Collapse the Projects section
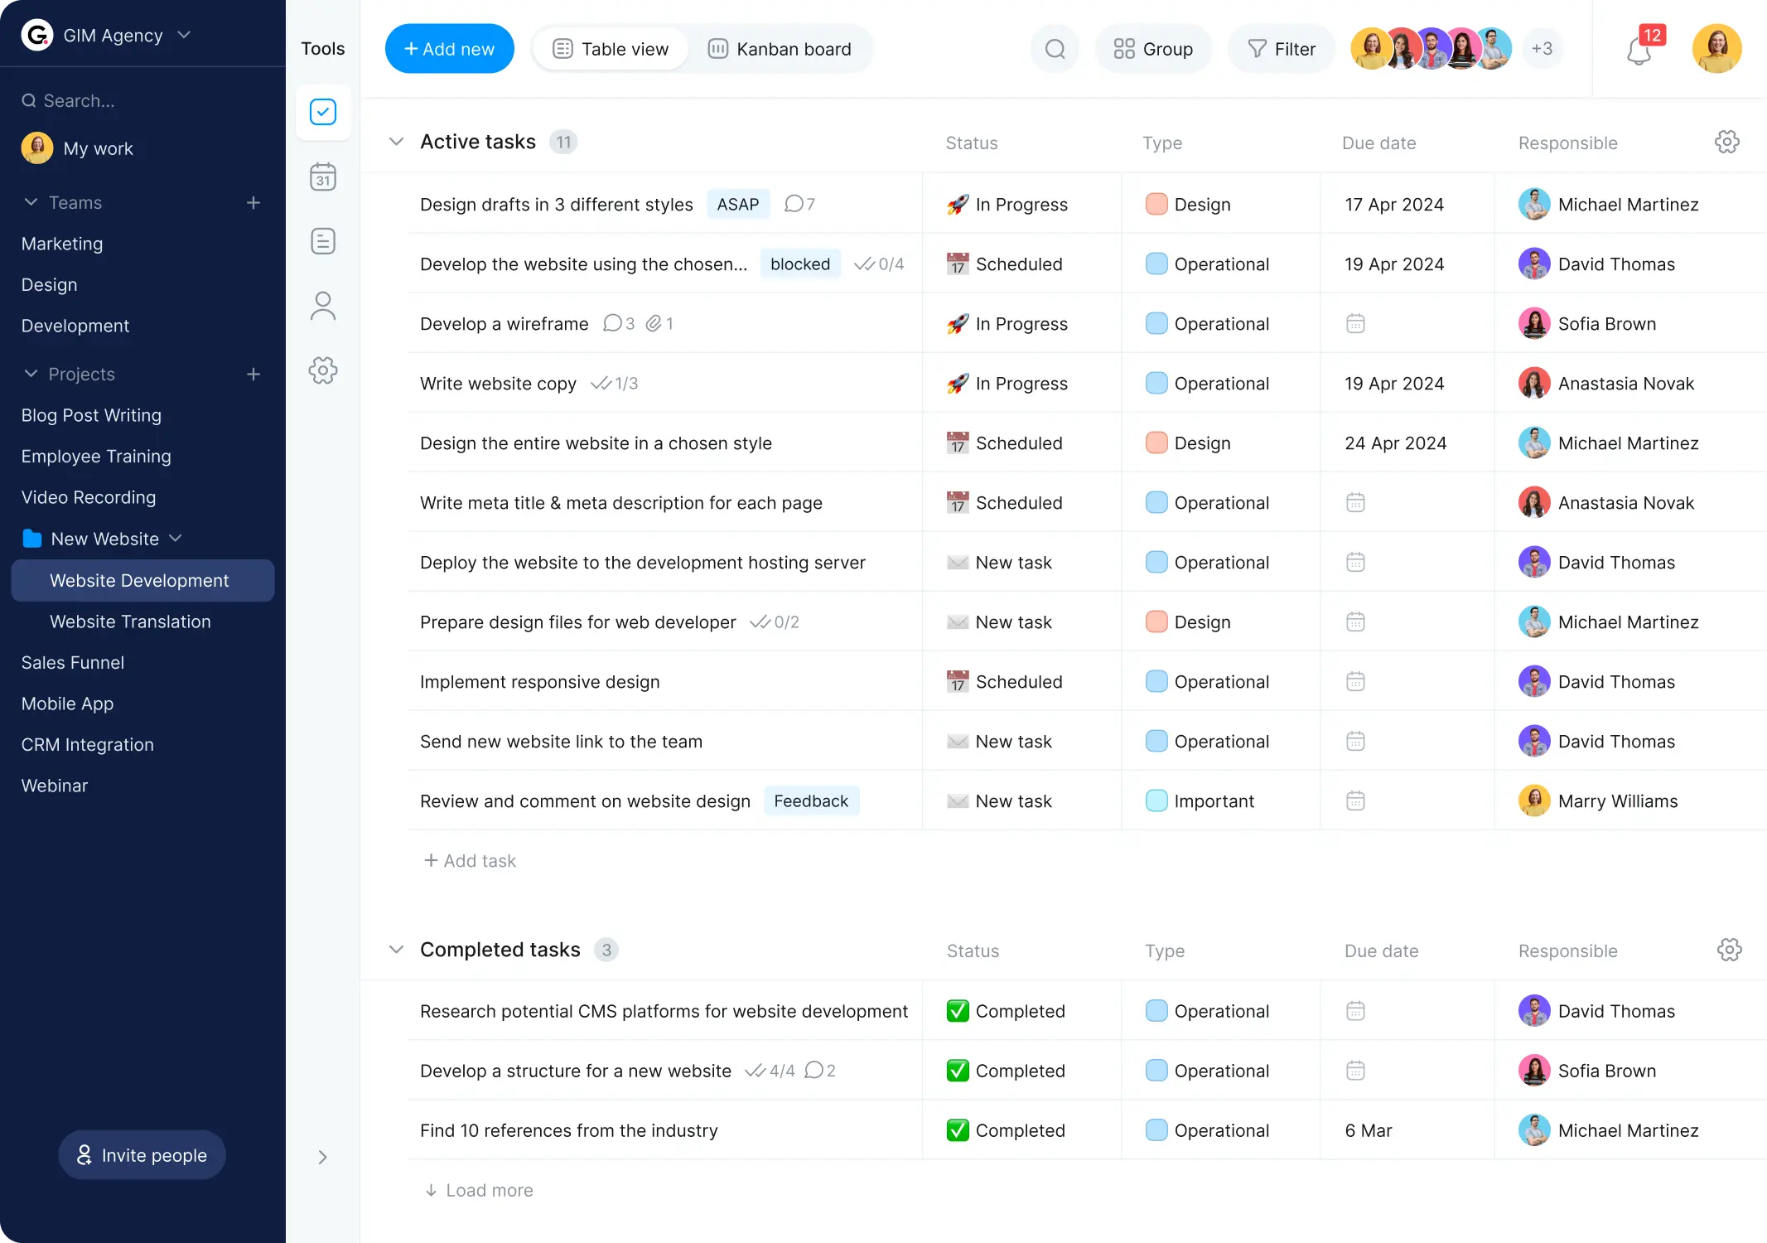 [31, 375]
